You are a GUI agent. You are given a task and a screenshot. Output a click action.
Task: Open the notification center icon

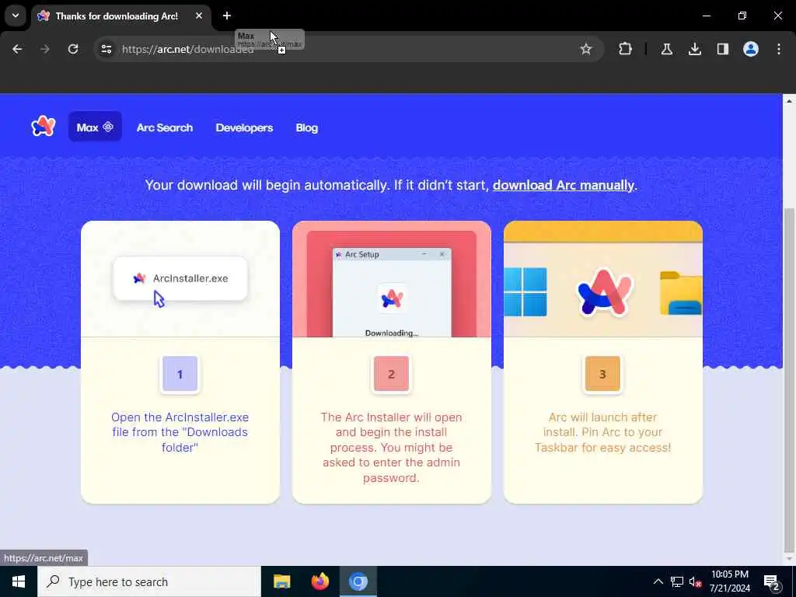[772, 581]
